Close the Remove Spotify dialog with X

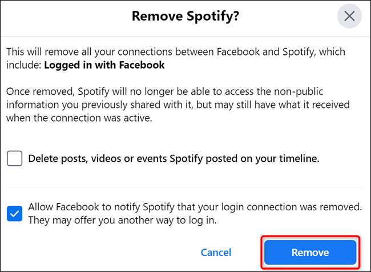(349, 16)
